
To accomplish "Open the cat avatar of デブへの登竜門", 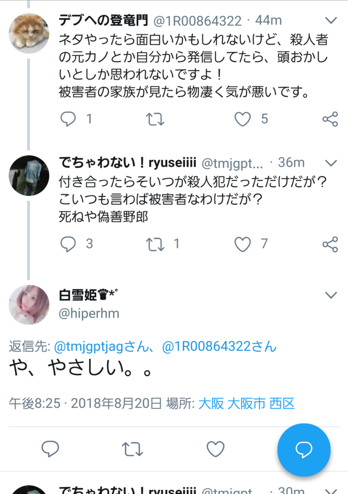I will [29, 33].
